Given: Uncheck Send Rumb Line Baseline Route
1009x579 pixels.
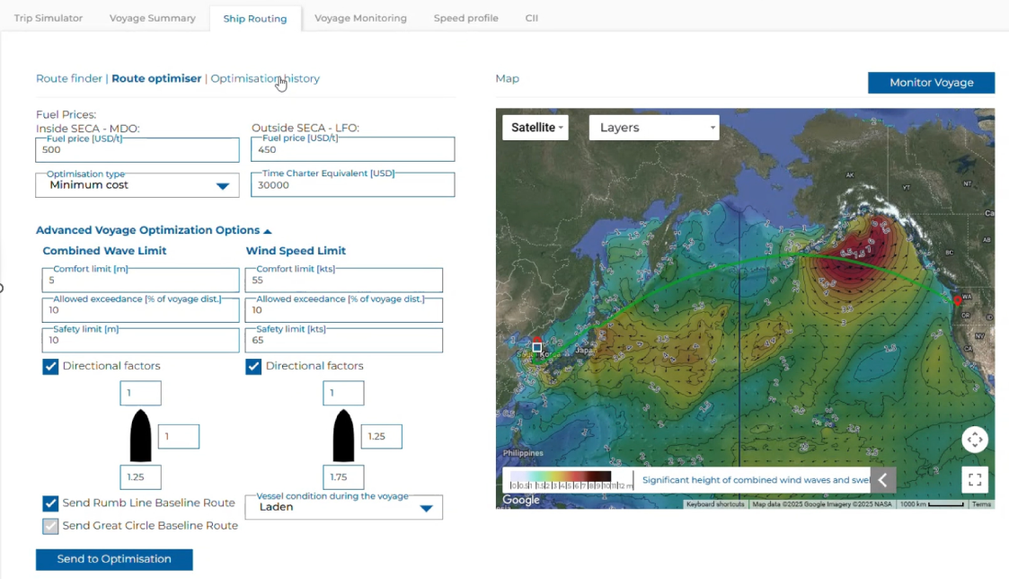Looking at the screenshot, I should click(51, 503).
